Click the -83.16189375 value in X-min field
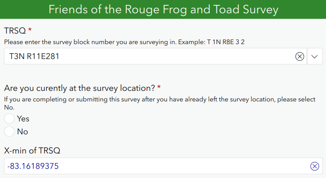This screenshot has height=178, width=326. [x=36, y=166]
